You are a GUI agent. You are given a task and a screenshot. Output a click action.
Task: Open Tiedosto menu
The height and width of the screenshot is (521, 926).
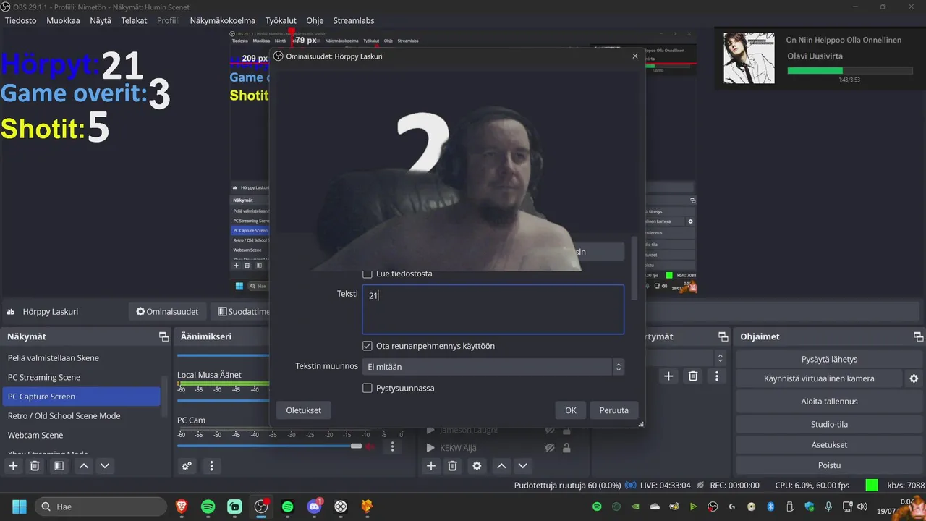tap(21, 20)
